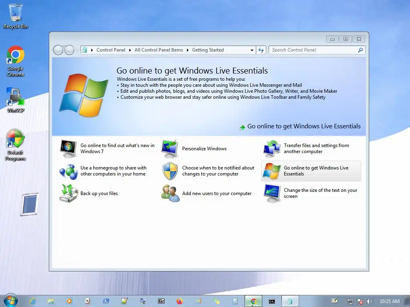Click the tablet input pen tray icon

click(x=334, y=301)
